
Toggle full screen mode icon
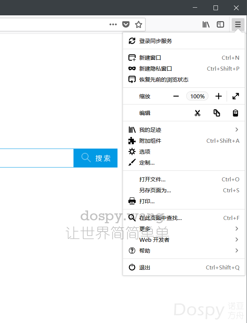pyautogui.click(x=236, y=96)
